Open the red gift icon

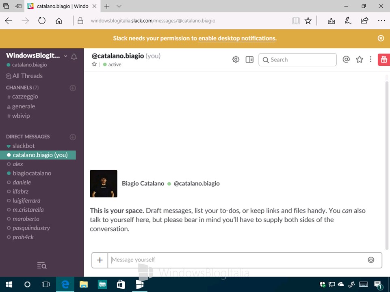384,60
